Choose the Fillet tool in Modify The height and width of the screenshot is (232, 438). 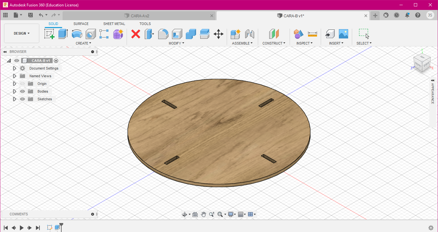click(x=163, y=34)
